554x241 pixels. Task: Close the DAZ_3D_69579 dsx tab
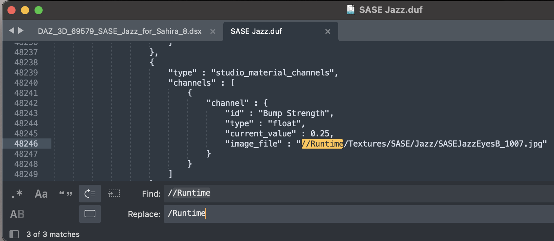(x=213, y=31)
